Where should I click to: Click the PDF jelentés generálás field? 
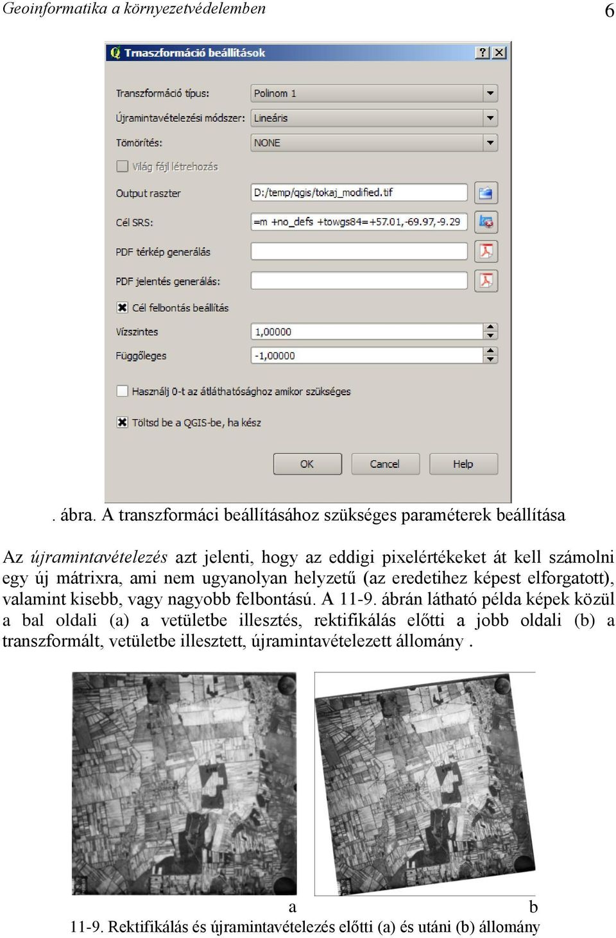(x=359, y=280)
